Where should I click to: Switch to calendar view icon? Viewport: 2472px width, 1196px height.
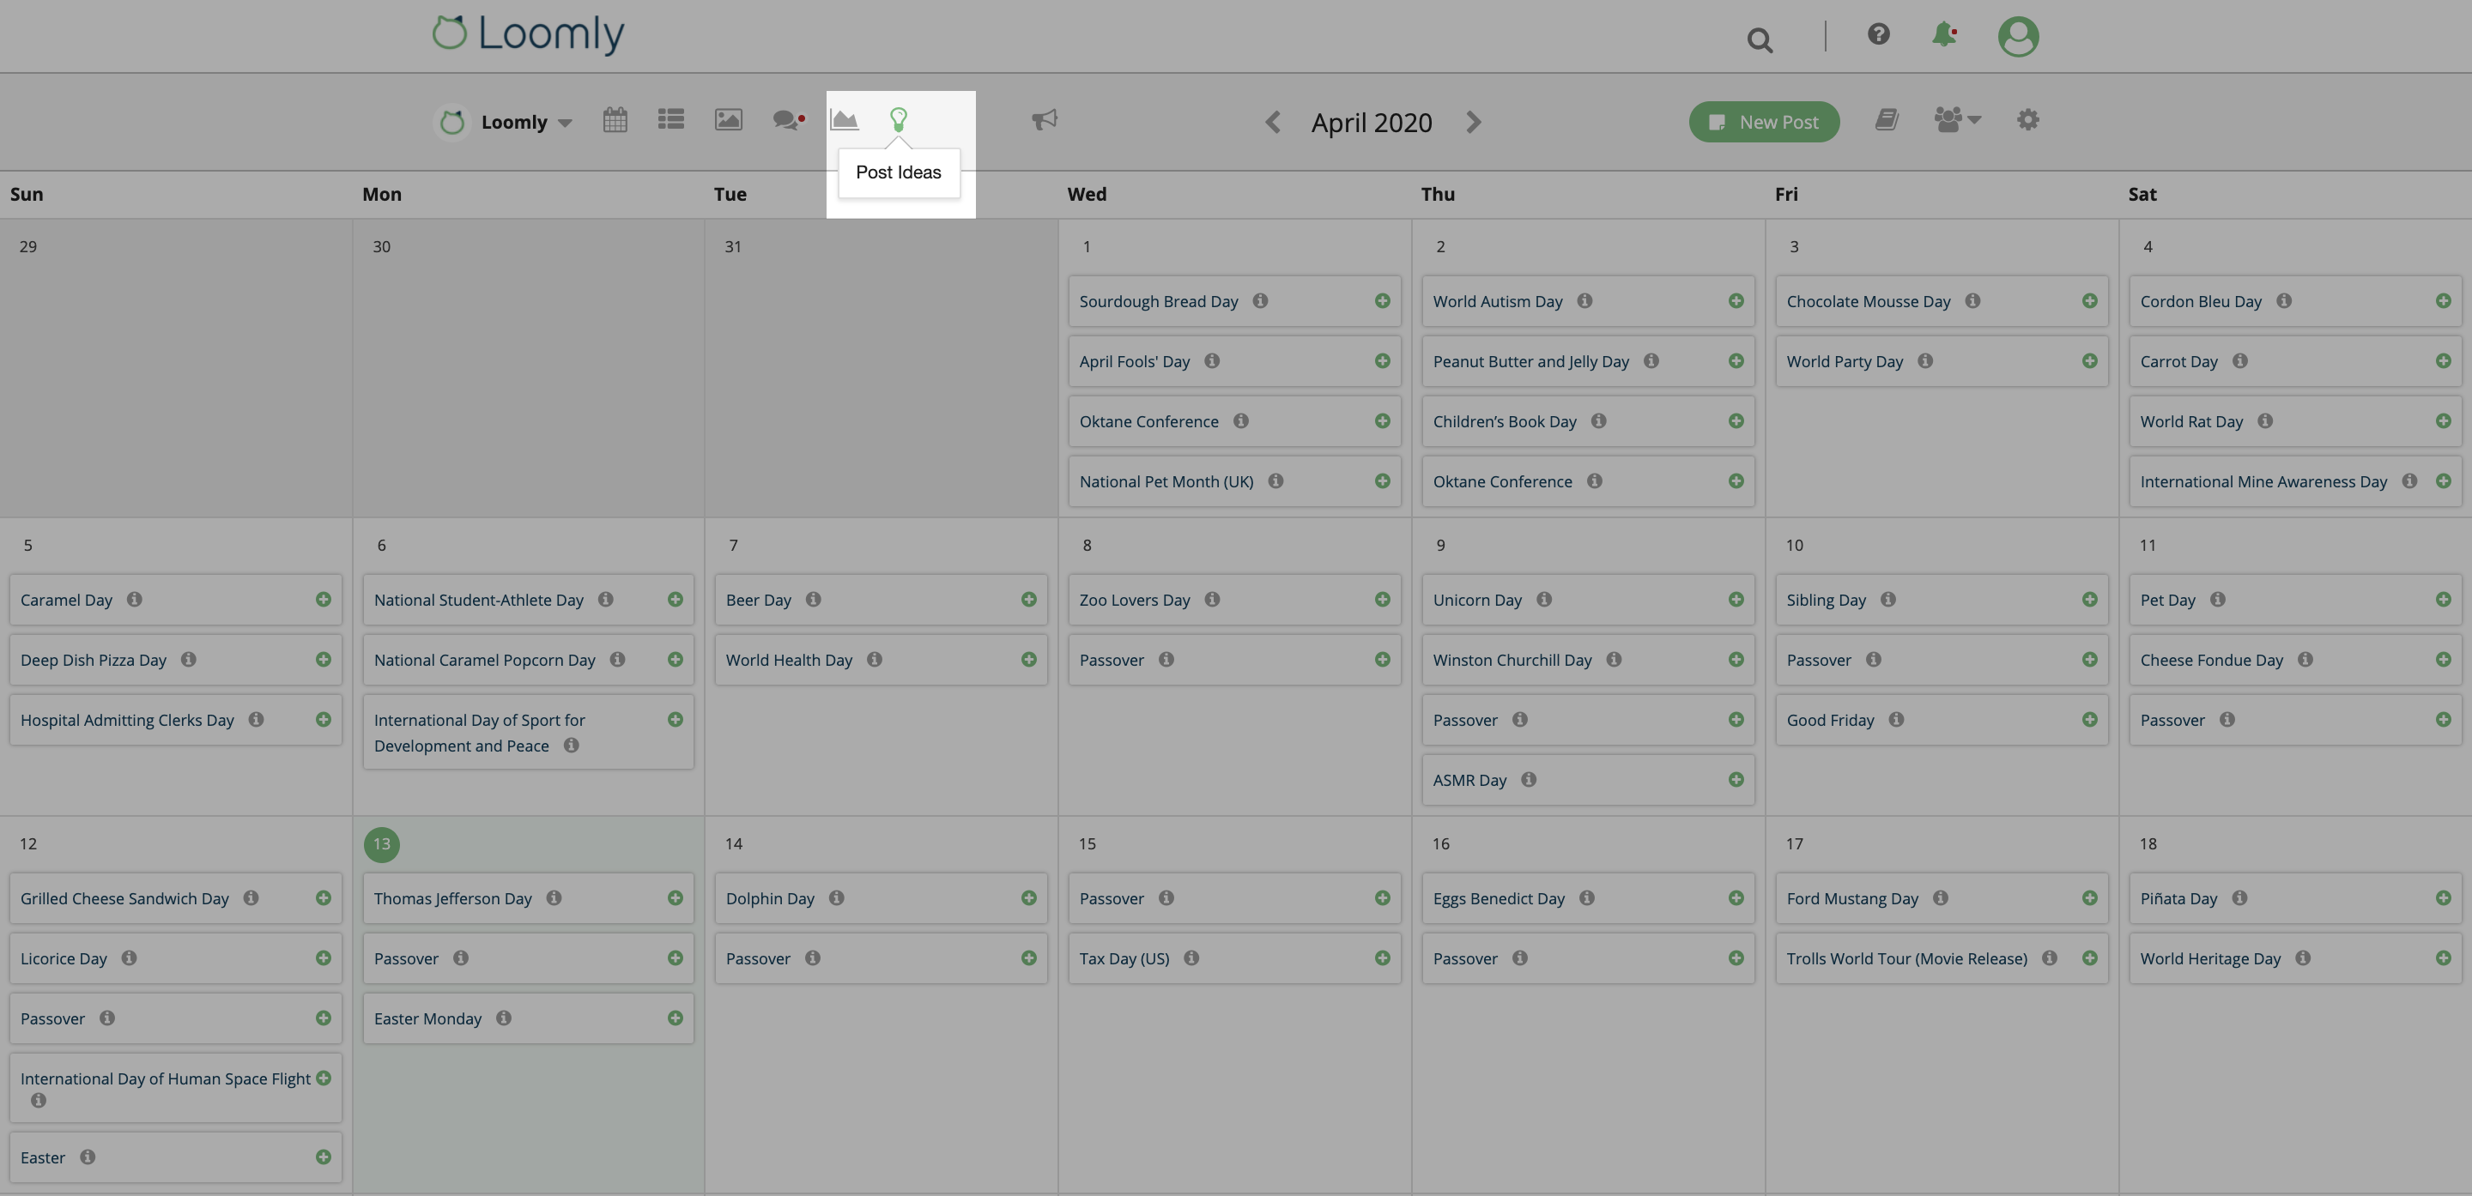[615, 120]
